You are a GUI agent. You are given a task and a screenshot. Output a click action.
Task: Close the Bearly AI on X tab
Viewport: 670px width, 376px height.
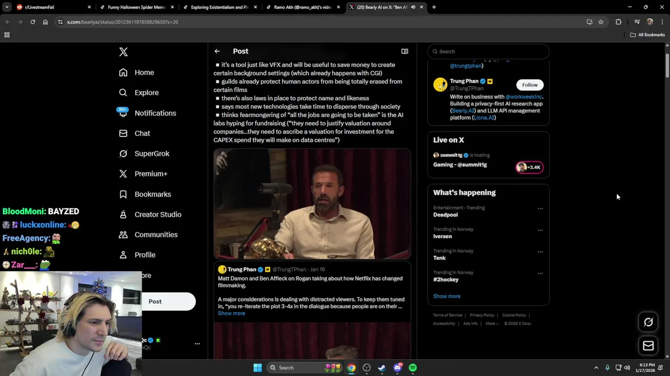tap(421, 7)
